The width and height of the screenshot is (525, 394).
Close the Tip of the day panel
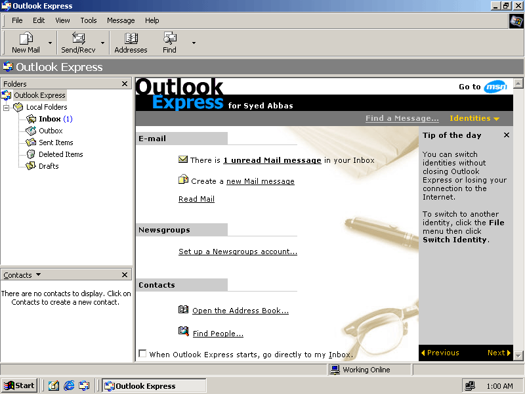click(x=506, y=135)
